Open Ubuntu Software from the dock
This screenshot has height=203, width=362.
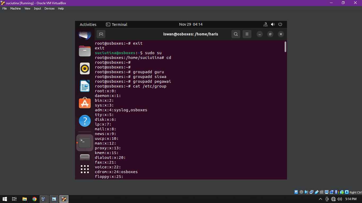pyautogui.click(x=85, y=103)
